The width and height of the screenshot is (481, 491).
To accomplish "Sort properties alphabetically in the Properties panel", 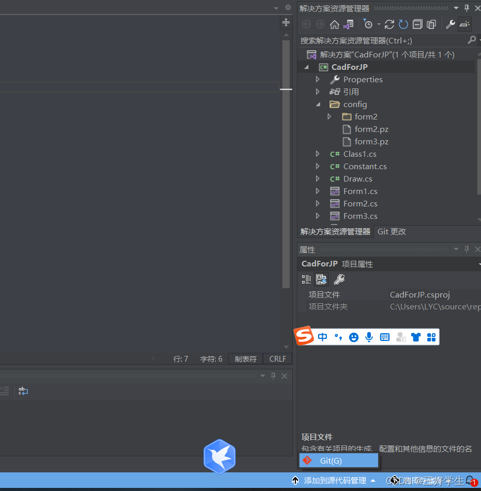I will (x=321, y=279).
